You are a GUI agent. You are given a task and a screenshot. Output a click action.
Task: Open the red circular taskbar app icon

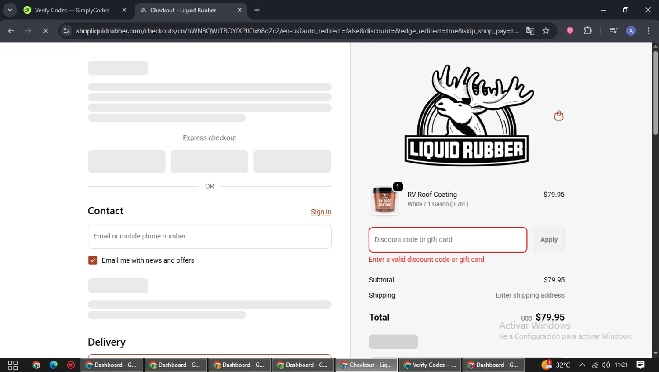point(71,365)
